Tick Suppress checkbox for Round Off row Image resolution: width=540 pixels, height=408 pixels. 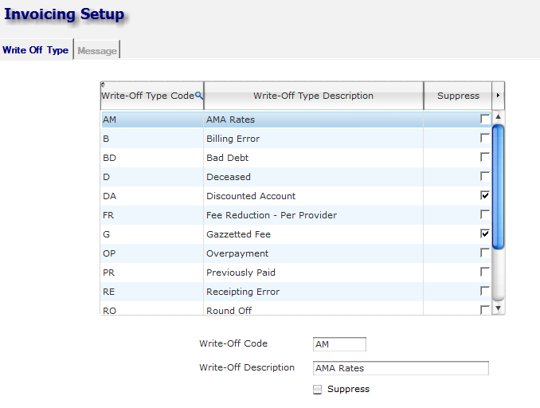click(x=485, y=310)
